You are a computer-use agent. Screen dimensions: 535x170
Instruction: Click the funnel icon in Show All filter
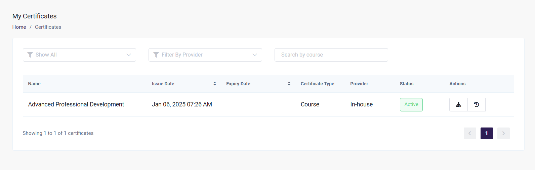pyautogui.click(x=30, y=55)
